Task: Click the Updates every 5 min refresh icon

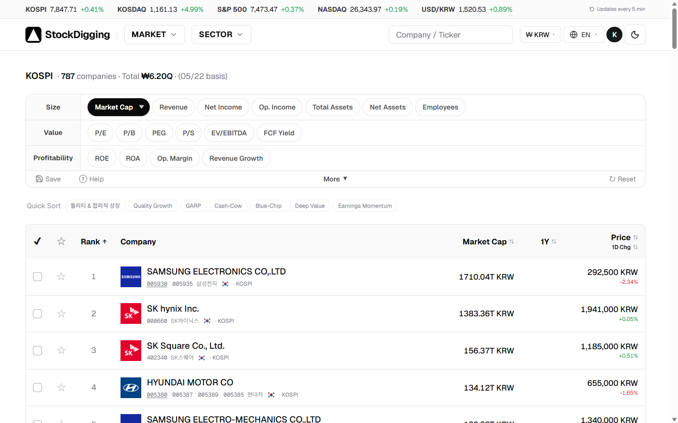Action: click(x=592, y=9)
